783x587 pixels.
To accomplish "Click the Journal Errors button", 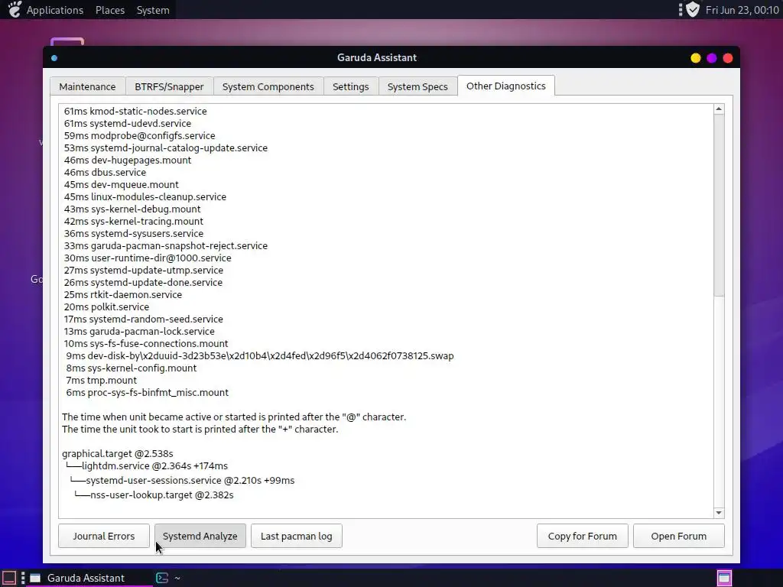I will 104,536.
